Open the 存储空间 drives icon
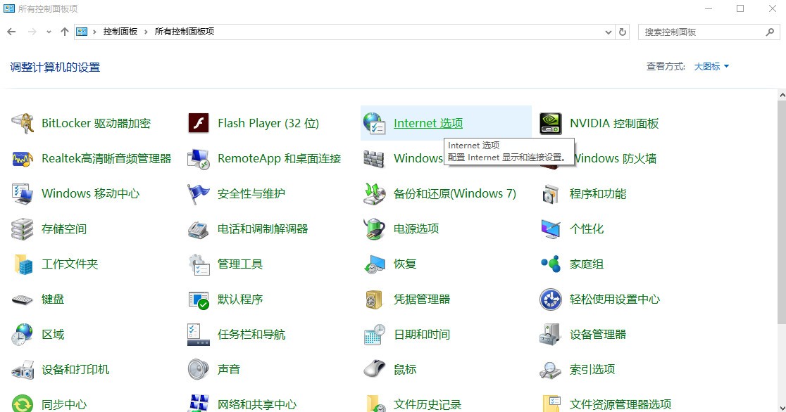 (23, 228)
